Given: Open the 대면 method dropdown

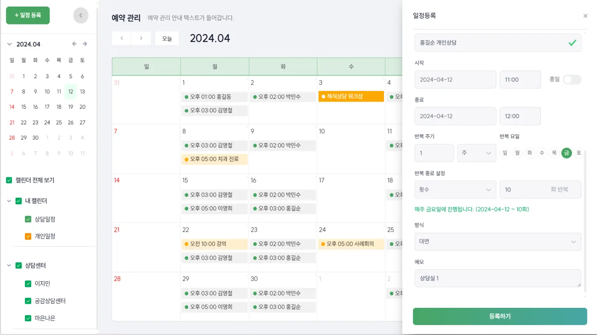Looking at the screenshot, I should tap(498, 241).
